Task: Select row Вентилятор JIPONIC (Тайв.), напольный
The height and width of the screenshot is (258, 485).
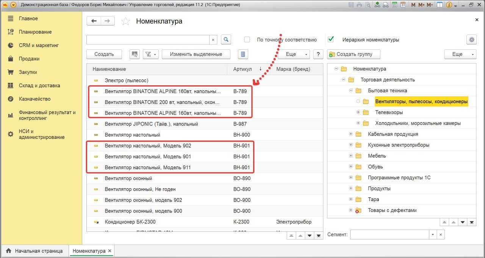Action: pos(205,124)
